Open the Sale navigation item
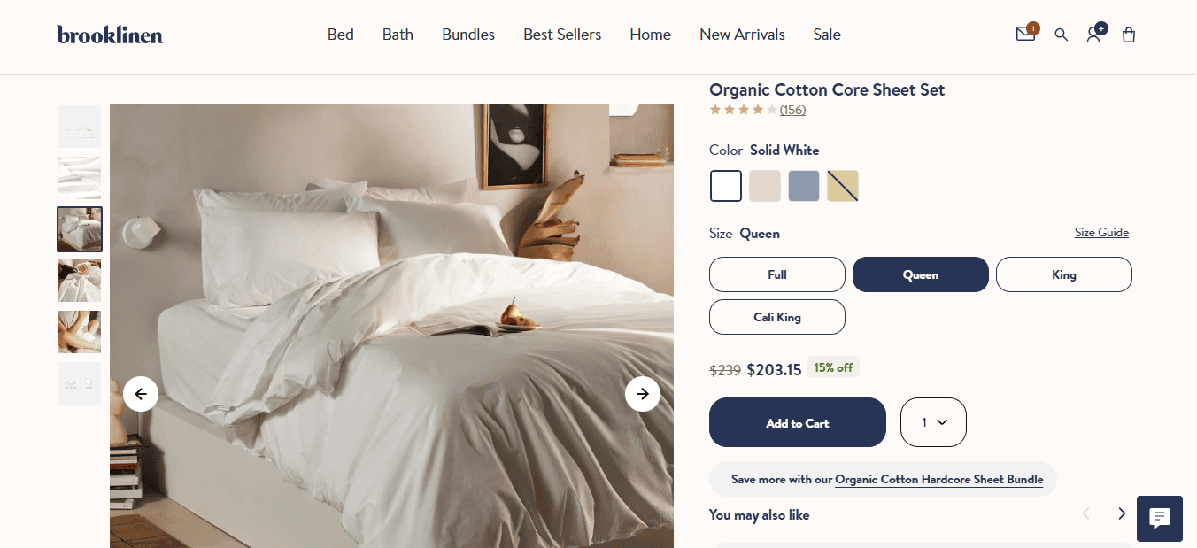Viewport: 1197px width, 548px height. tap(827, 35)
